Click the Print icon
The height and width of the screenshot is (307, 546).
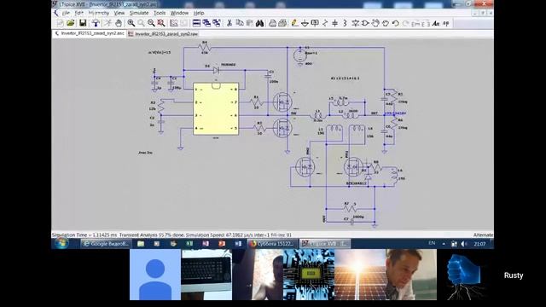273,23
